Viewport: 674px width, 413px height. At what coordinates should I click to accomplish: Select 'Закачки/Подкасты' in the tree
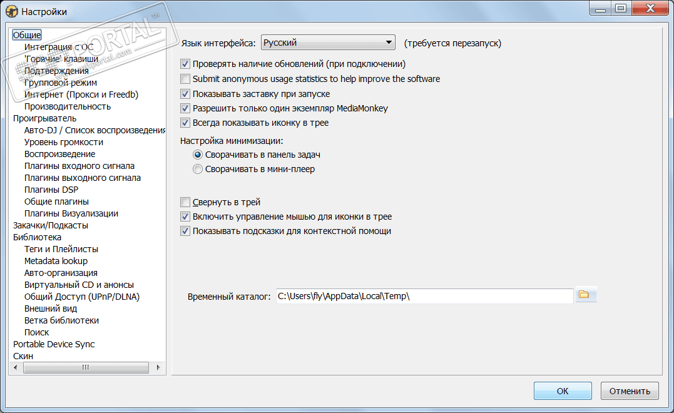pos(51,225)
